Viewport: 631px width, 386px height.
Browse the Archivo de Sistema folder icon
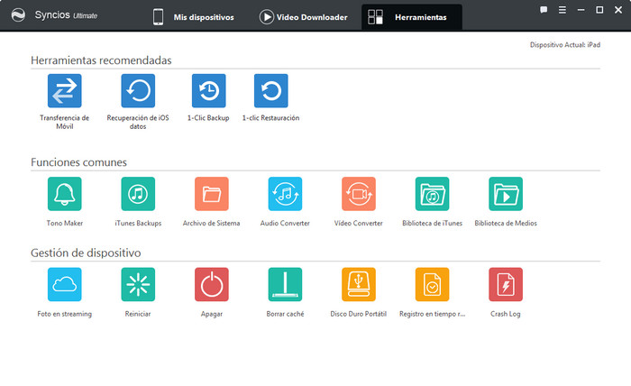click(212, 194)
